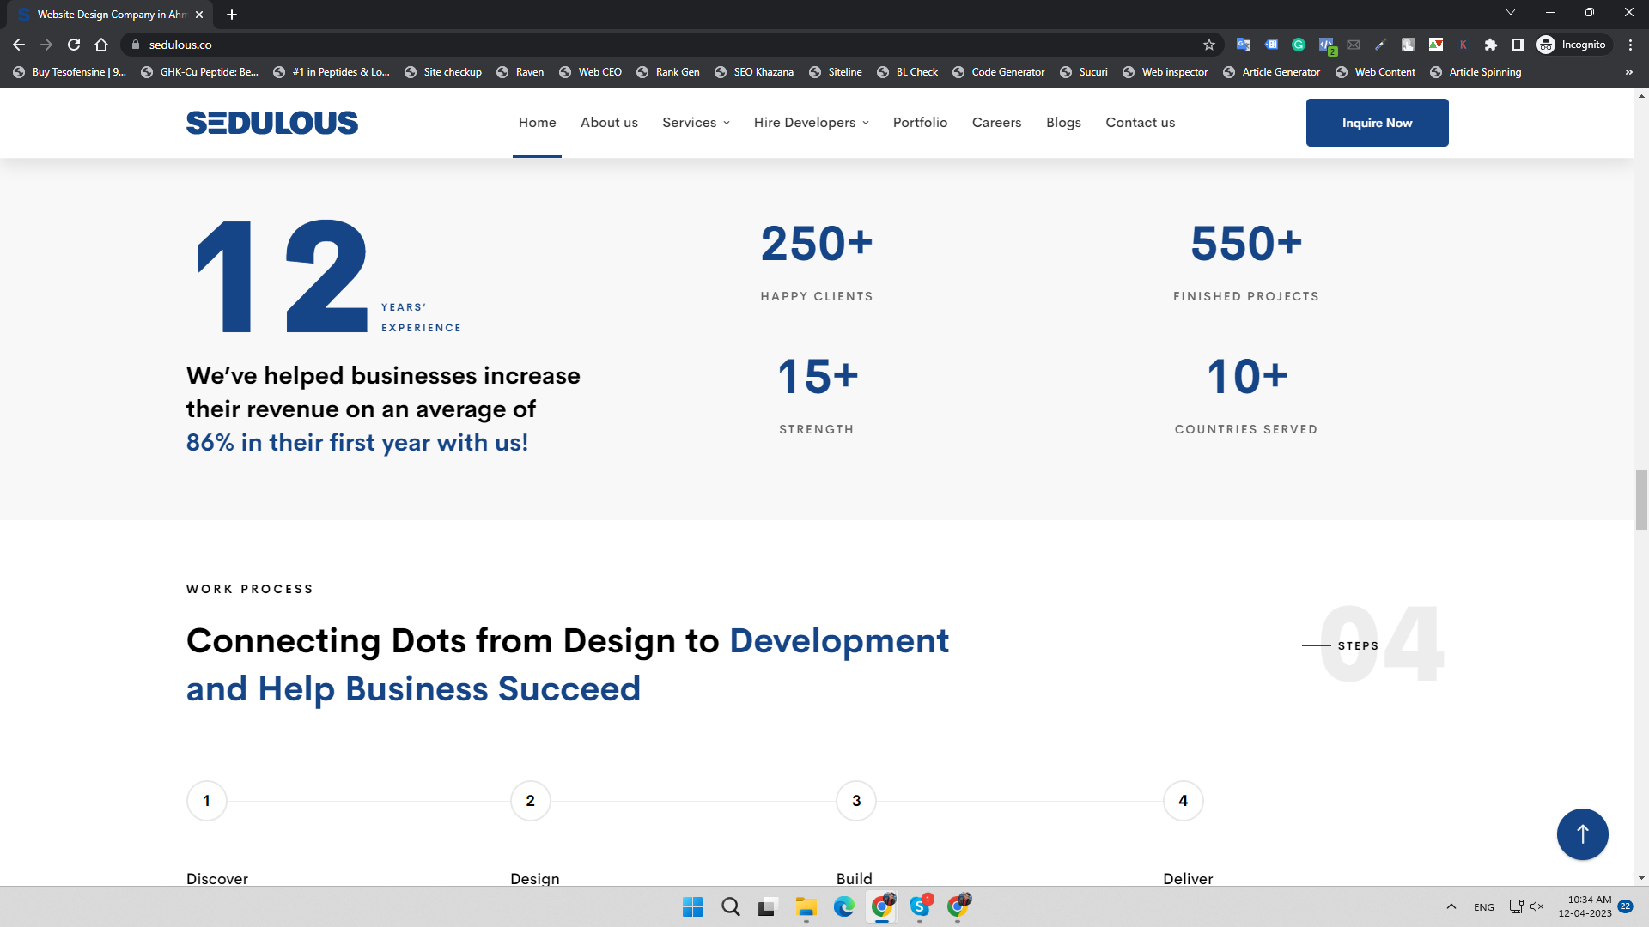1649x927 pixels.
Task: Show hidden bookmarks with double chevron
Action: (x=1628, y=72)
